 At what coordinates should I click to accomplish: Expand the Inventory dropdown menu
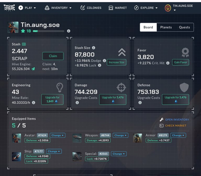coord(70,8)
